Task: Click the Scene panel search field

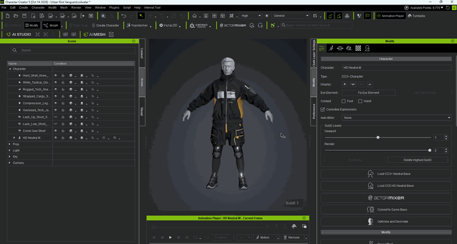Action: (x=73, y=50)
